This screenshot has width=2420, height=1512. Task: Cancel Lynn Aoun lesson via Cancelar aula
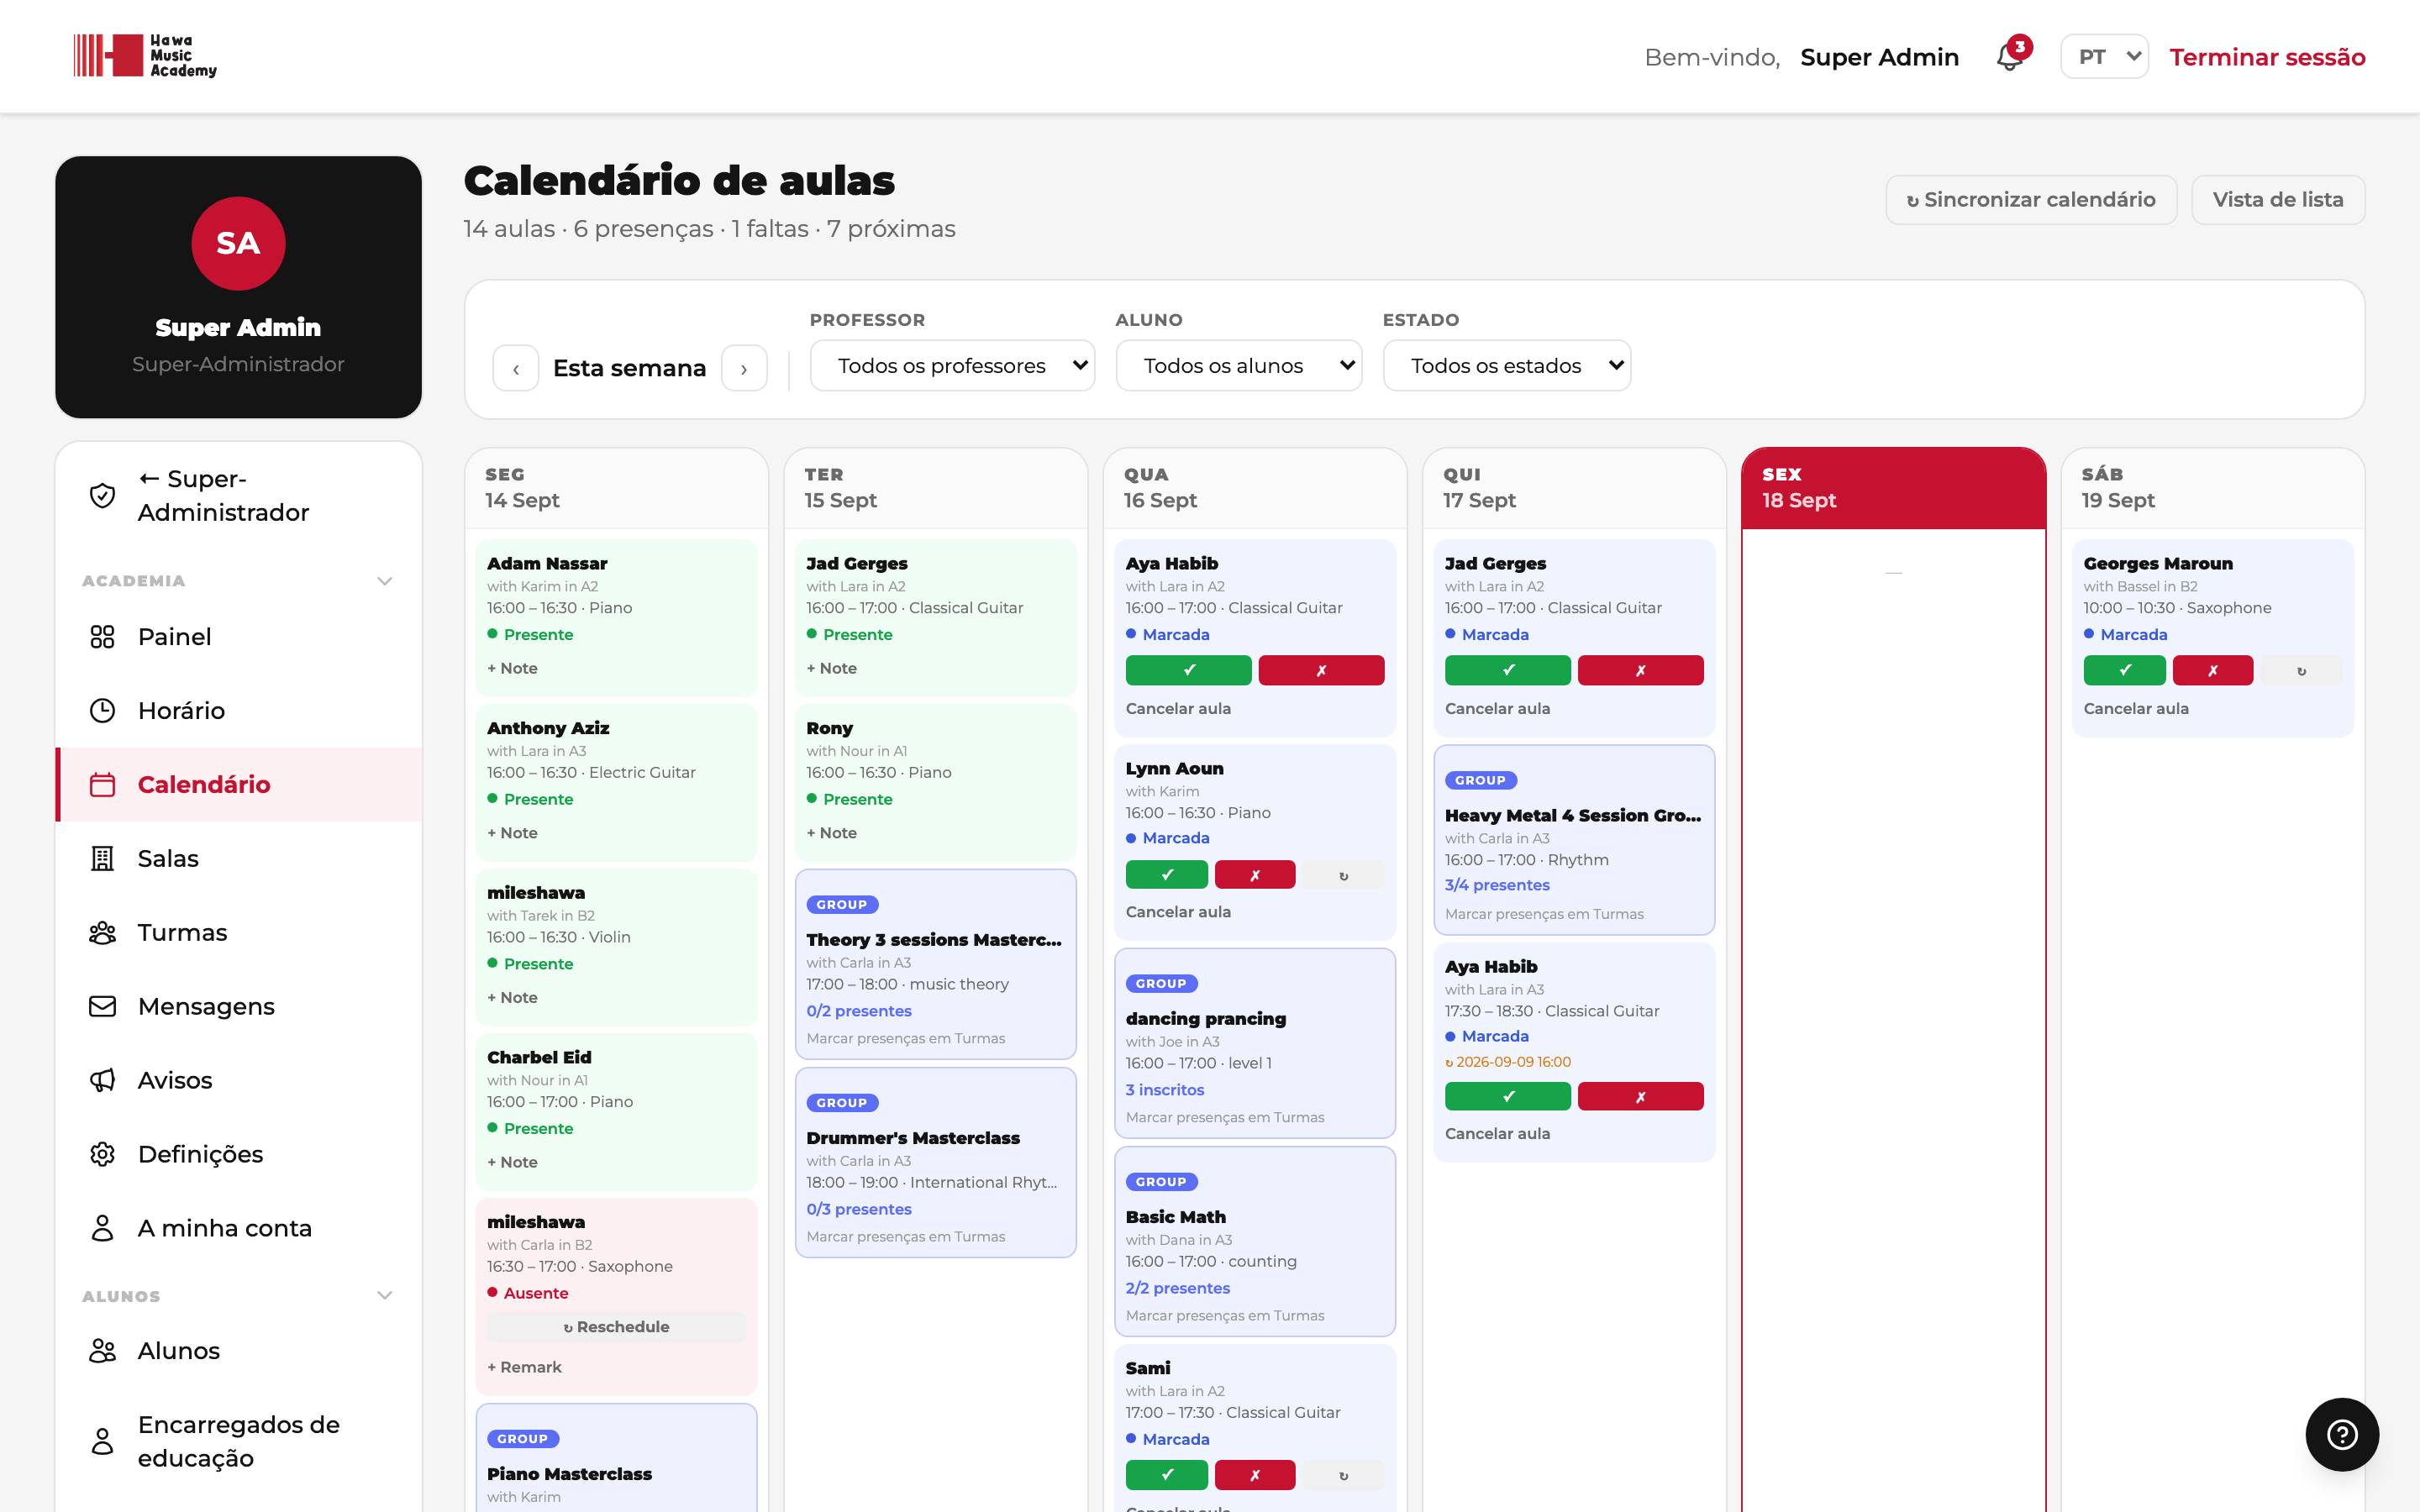click(1178, 912)
